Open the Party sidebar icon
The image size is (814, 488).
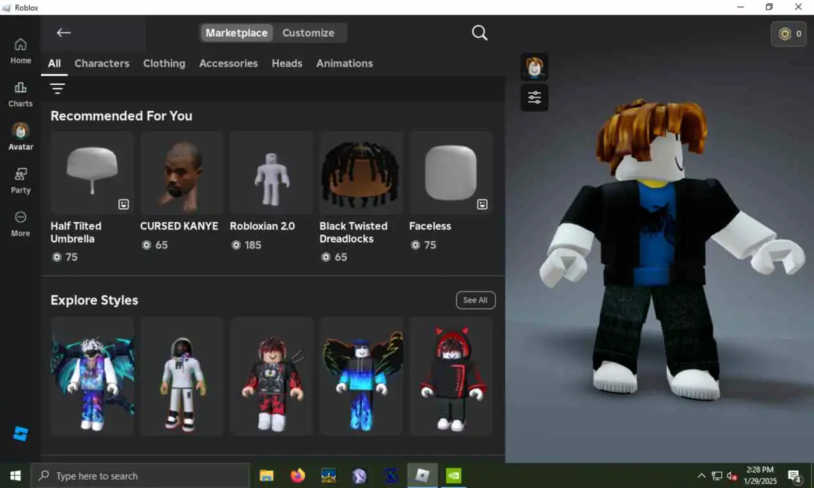click(20, 180)
